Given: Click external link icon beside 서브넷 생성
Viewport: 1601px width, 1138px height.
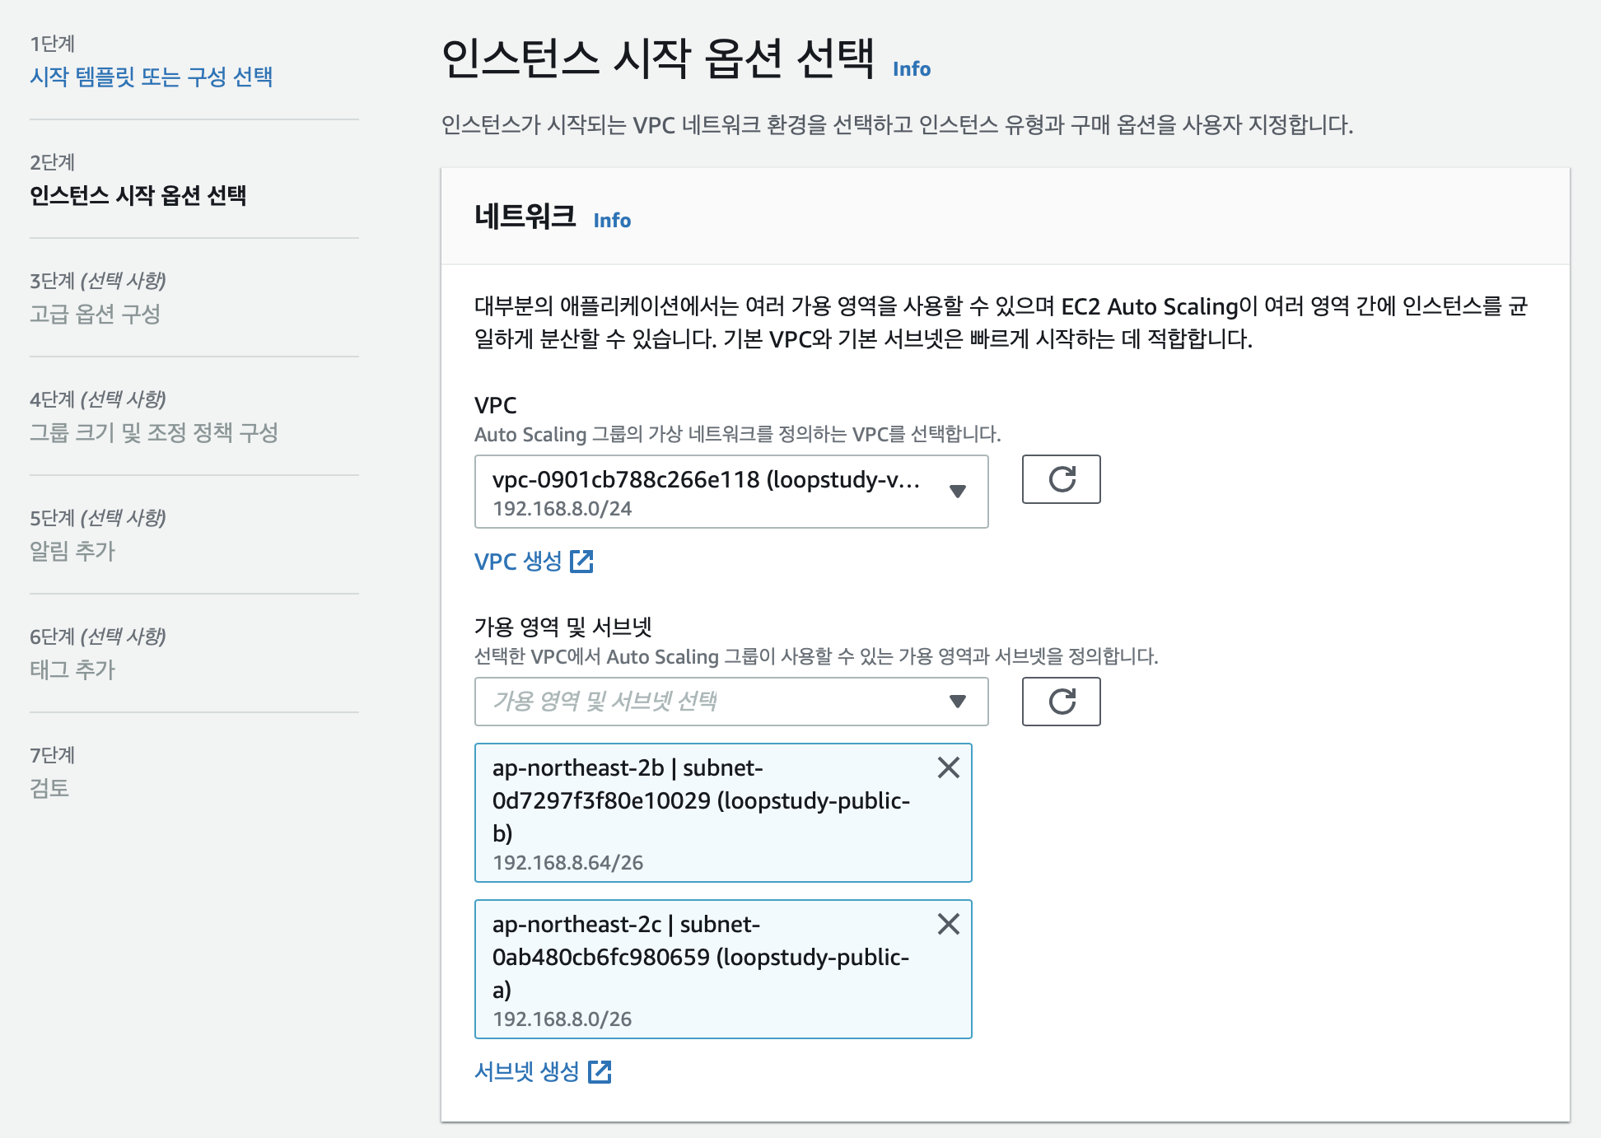Looking at the screenshot, I should pyautogui.click(x=600, y=1071).
